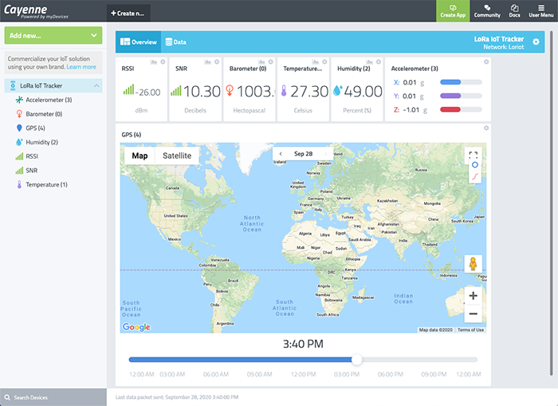The height and width of the screenshot is (406, 558).
Task: Zoom in on the map
Action: point(473,296)
